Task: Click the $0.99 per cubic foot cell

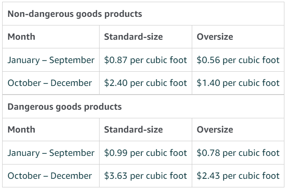Action: coord(145,153)
